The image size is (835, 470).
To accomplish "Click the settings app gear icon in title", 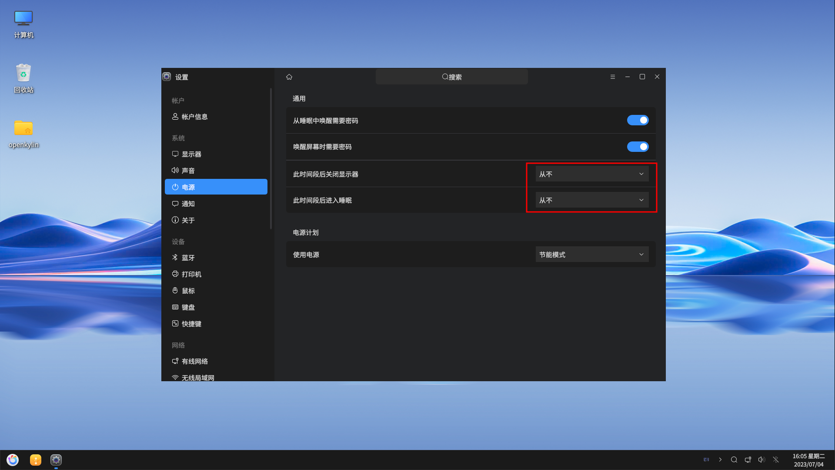I will tap(167, 77).
